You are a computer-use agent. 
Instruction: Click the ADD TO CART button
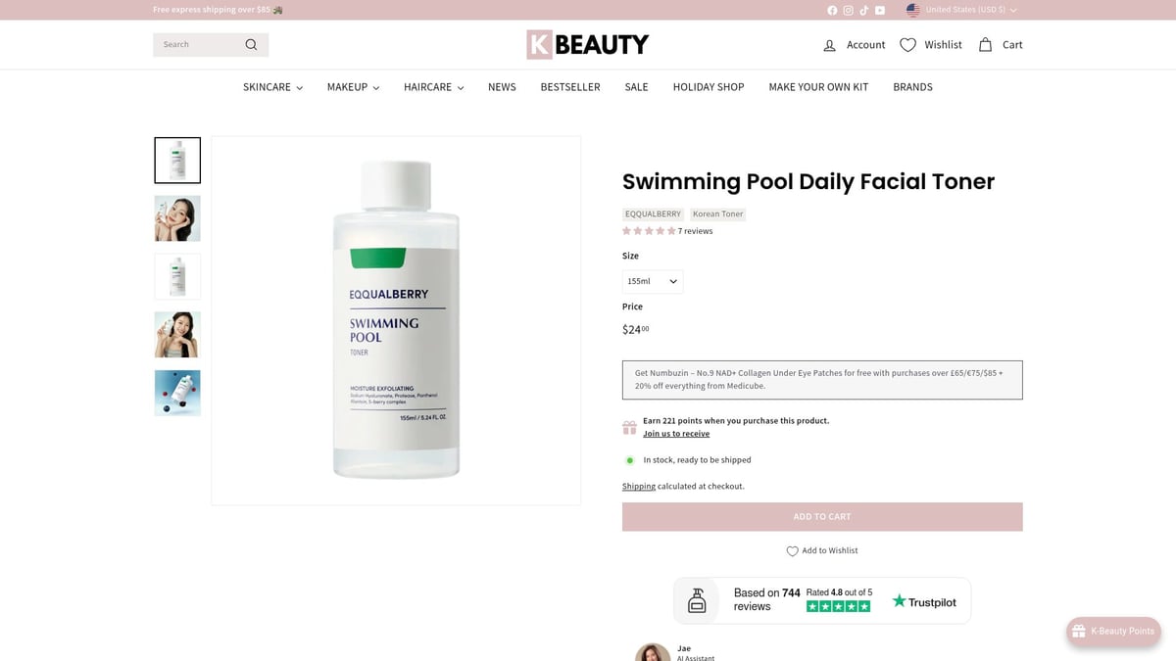point(822,516)
